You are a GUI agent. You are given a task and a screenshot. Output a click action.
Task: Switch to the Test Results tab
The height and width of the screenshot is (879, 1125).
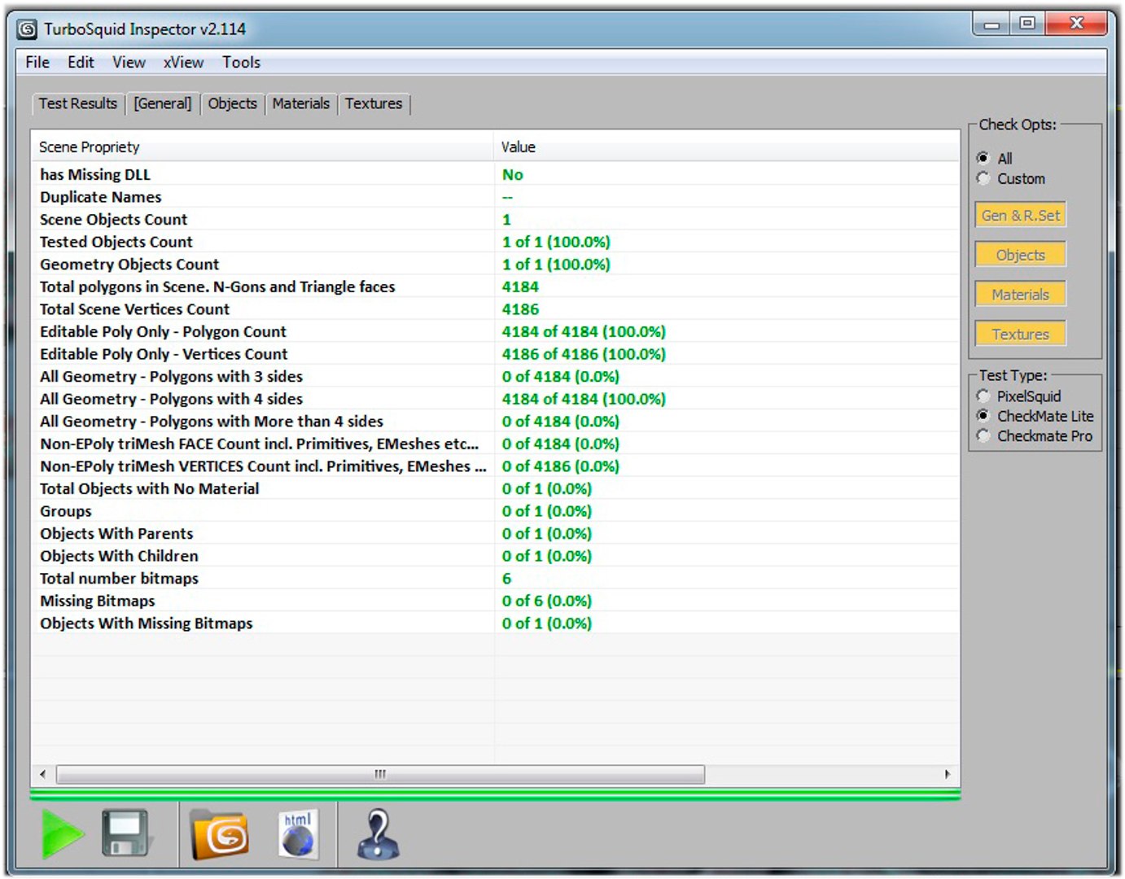pos(78,103)
